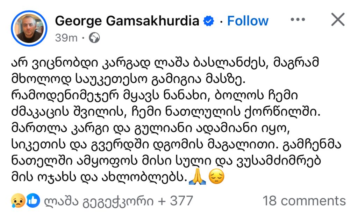358x215 pixels.
Task: Open the three-dot post options menu
Action: [298, 20]
